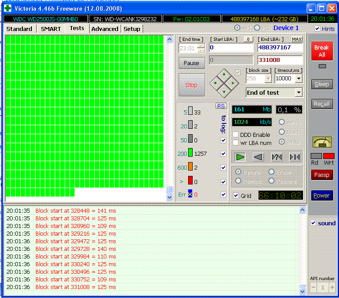Screen dimensions: 339x298
Task: Click the blue Err X block icon
Action: coord(190,194)
